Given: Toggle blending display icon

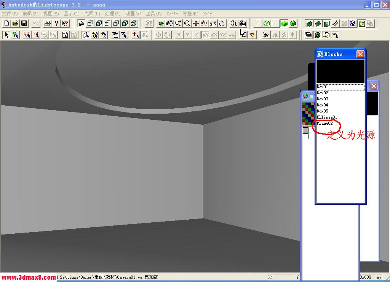Looking at the screenshot, I should click(326, 23).
